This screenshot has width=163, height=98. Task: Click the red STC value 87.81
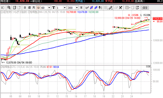point(49,67)
